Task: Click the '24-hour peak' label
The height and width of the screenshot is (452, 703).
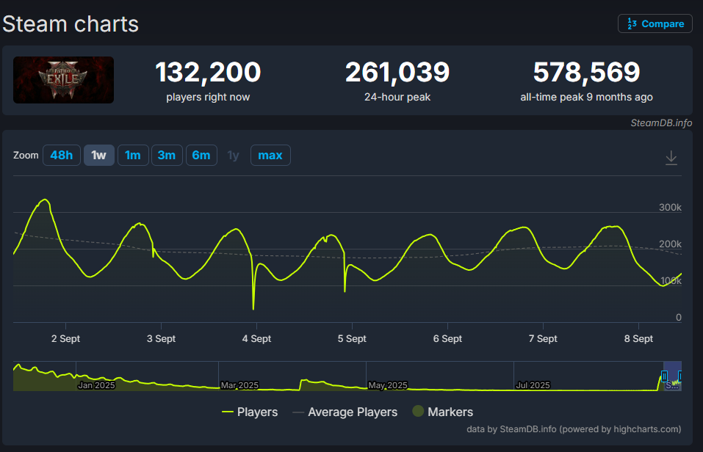Action: click(x=397, y=97)
